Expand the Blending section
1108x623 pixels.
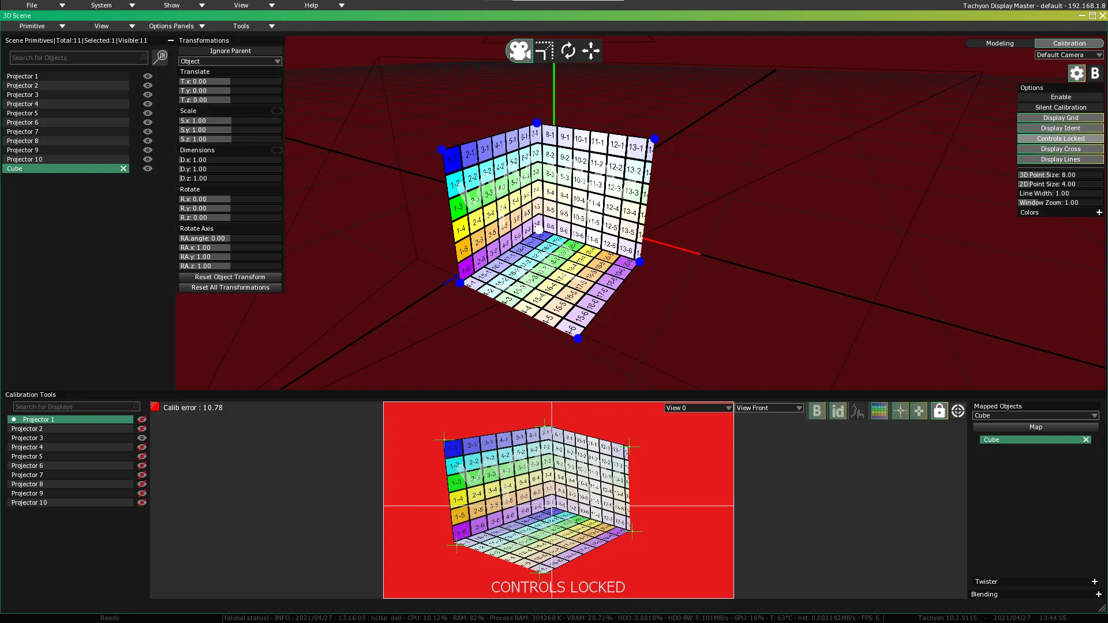[1098, 594]
